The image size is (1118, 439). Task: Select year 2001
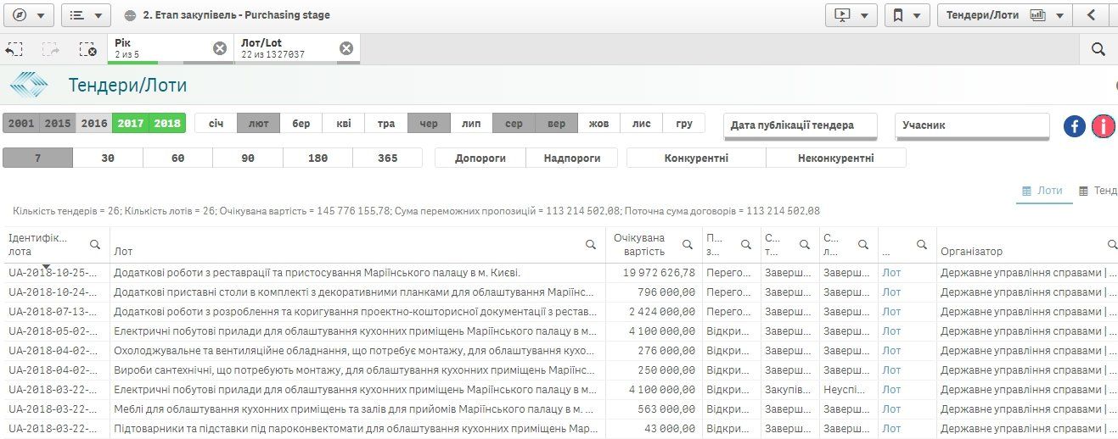(x=21, y=123)
